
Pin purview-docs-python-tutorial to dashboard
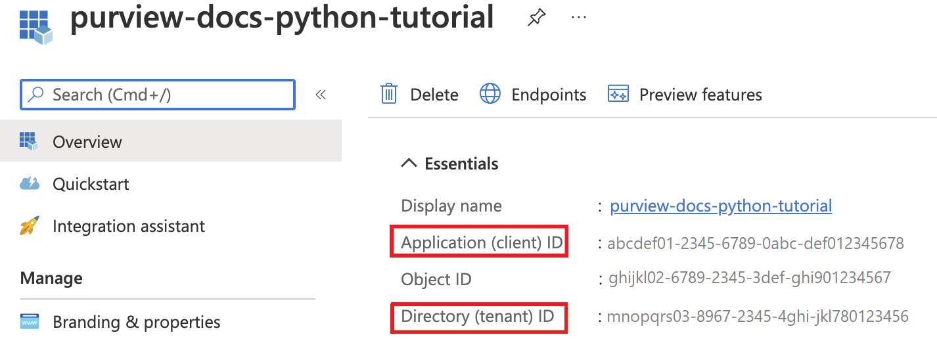point(536,18)
